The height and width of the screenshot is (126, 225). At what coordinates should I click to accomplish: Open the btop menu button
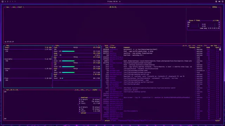(14, 7)
